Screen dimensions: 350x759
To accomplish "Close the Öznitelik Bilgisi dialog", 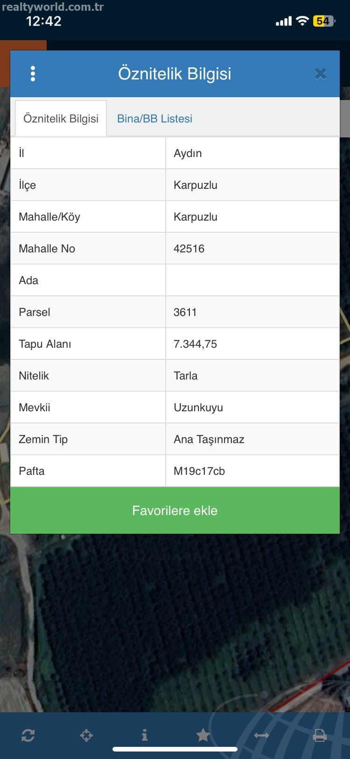I will click(321, 74).
